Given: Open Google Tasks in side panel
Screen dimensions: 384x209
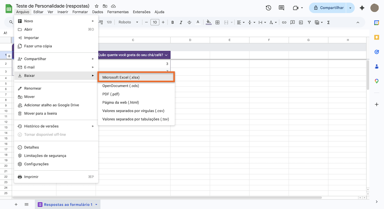Looking at the screenshot, I should click(x=377, y=52).
